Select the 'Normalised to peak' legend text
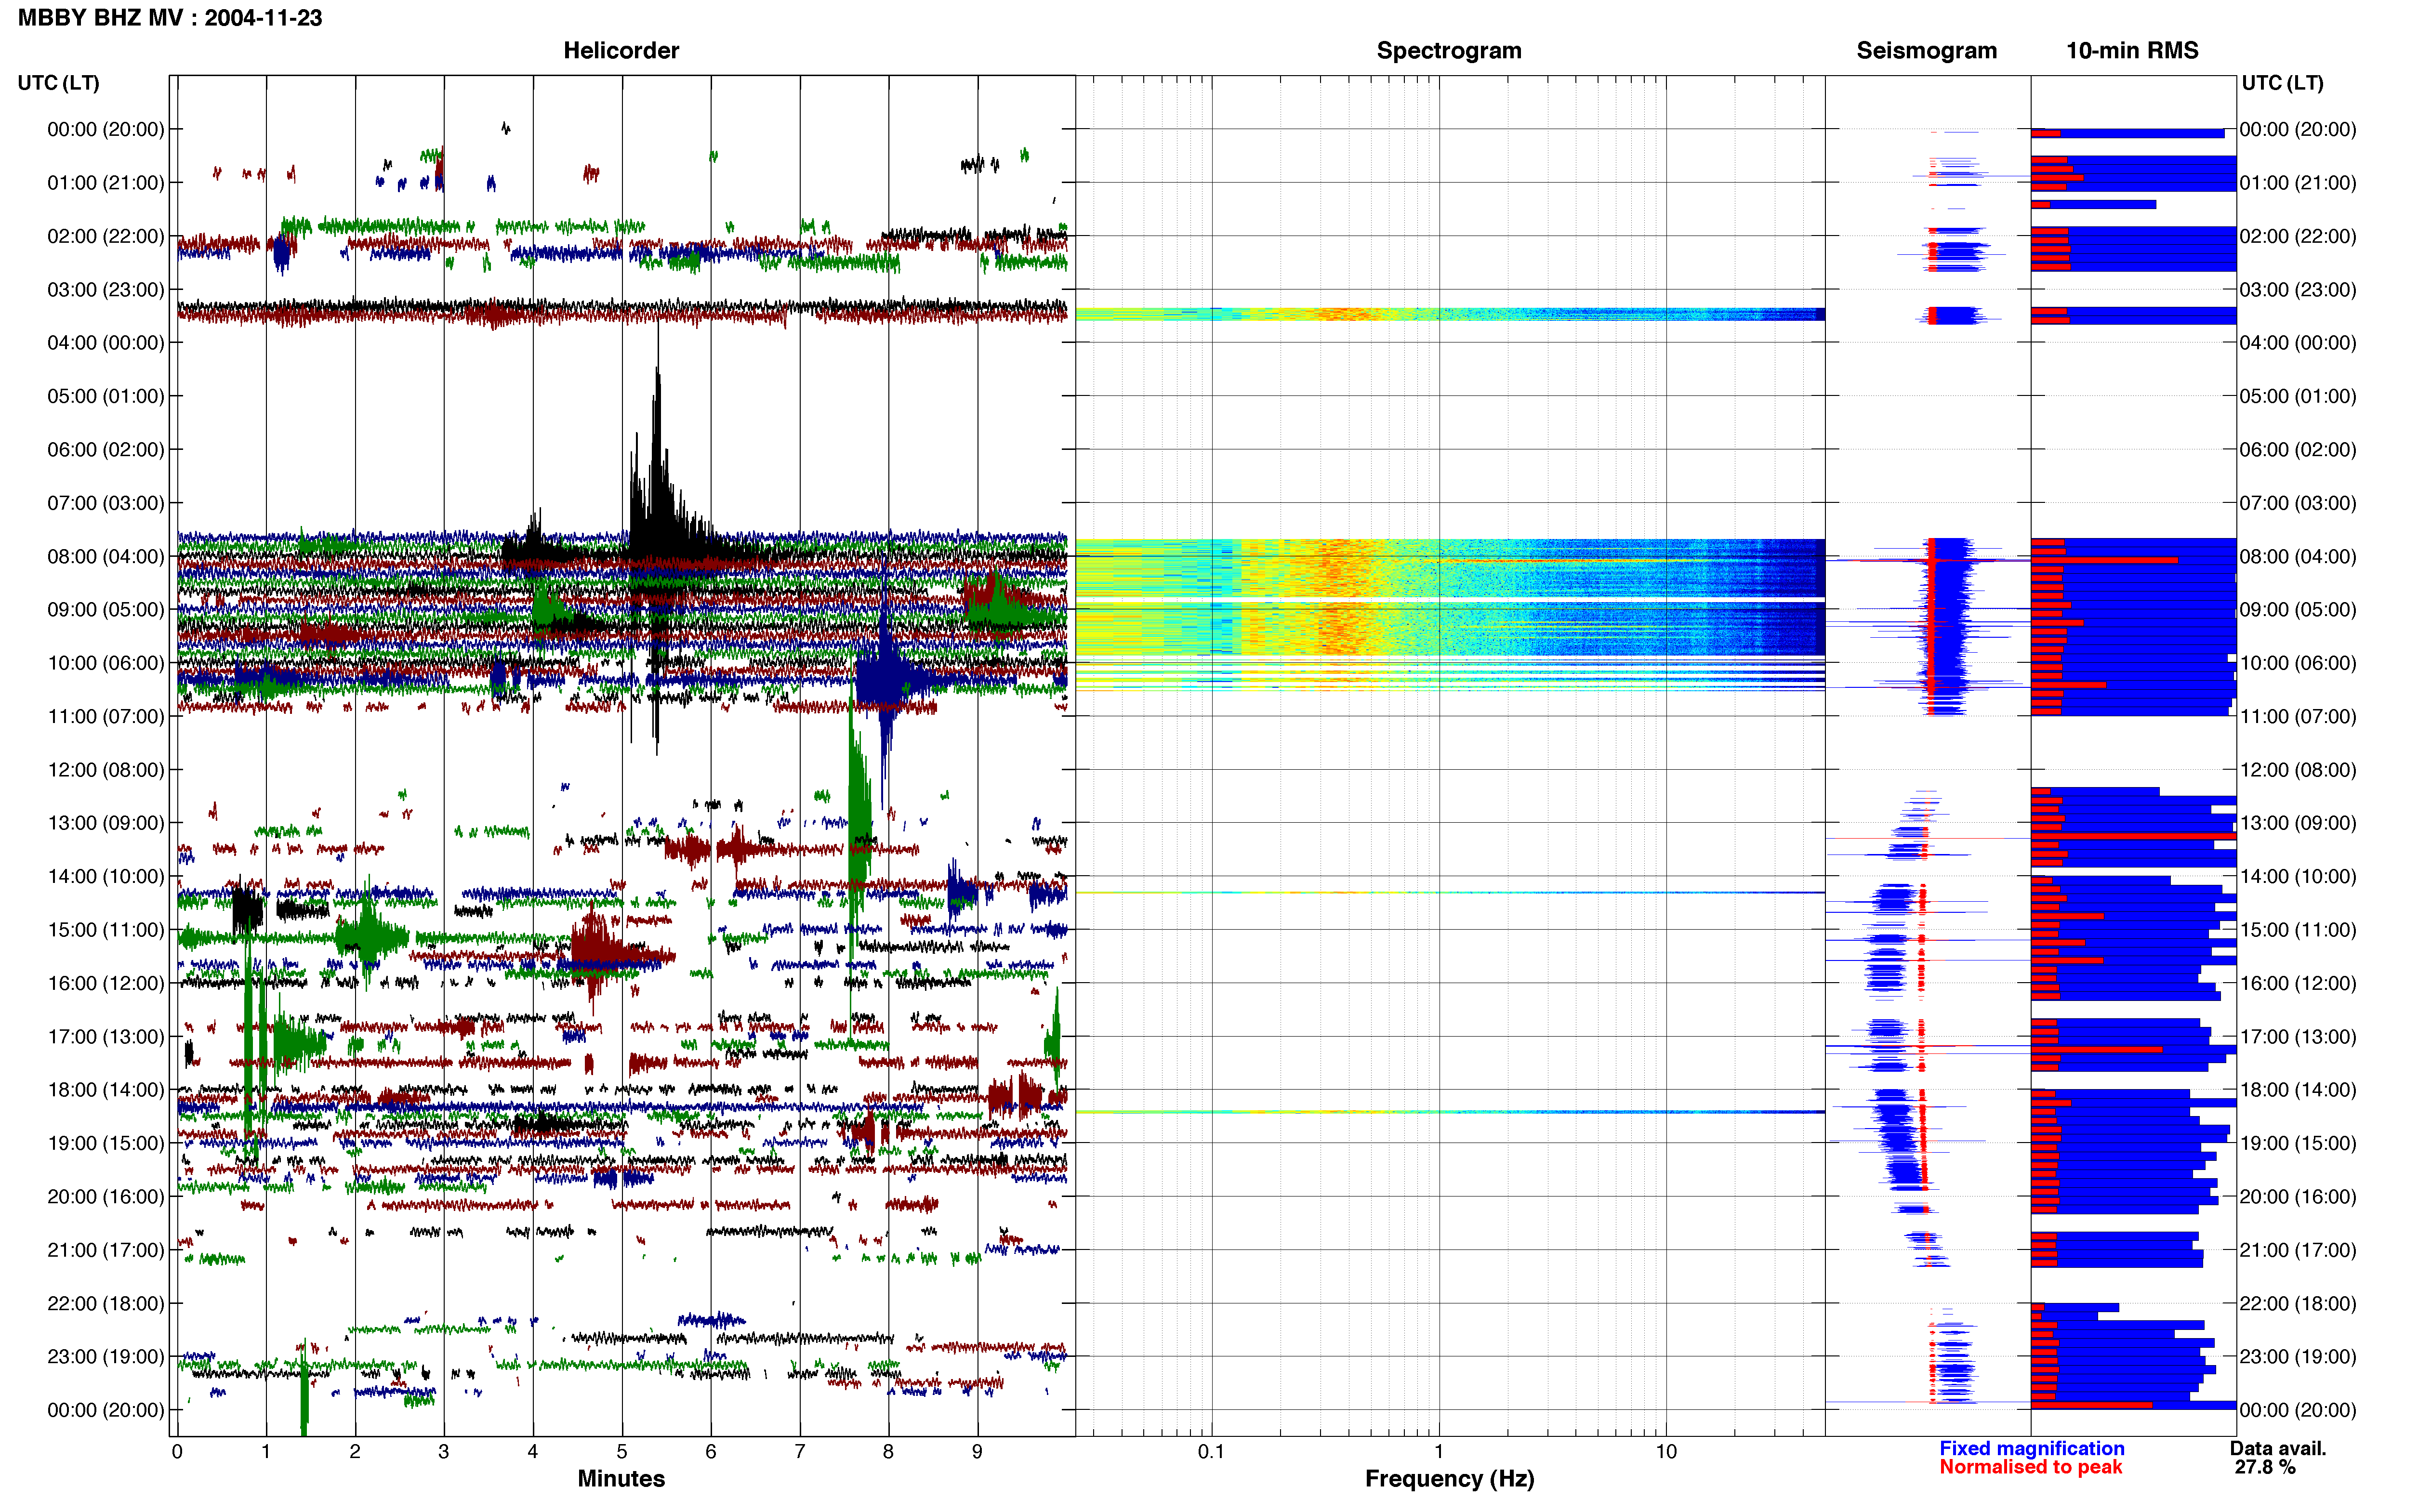Viewport: 2418px width, 1512px height. (x=2030, y=1467)
